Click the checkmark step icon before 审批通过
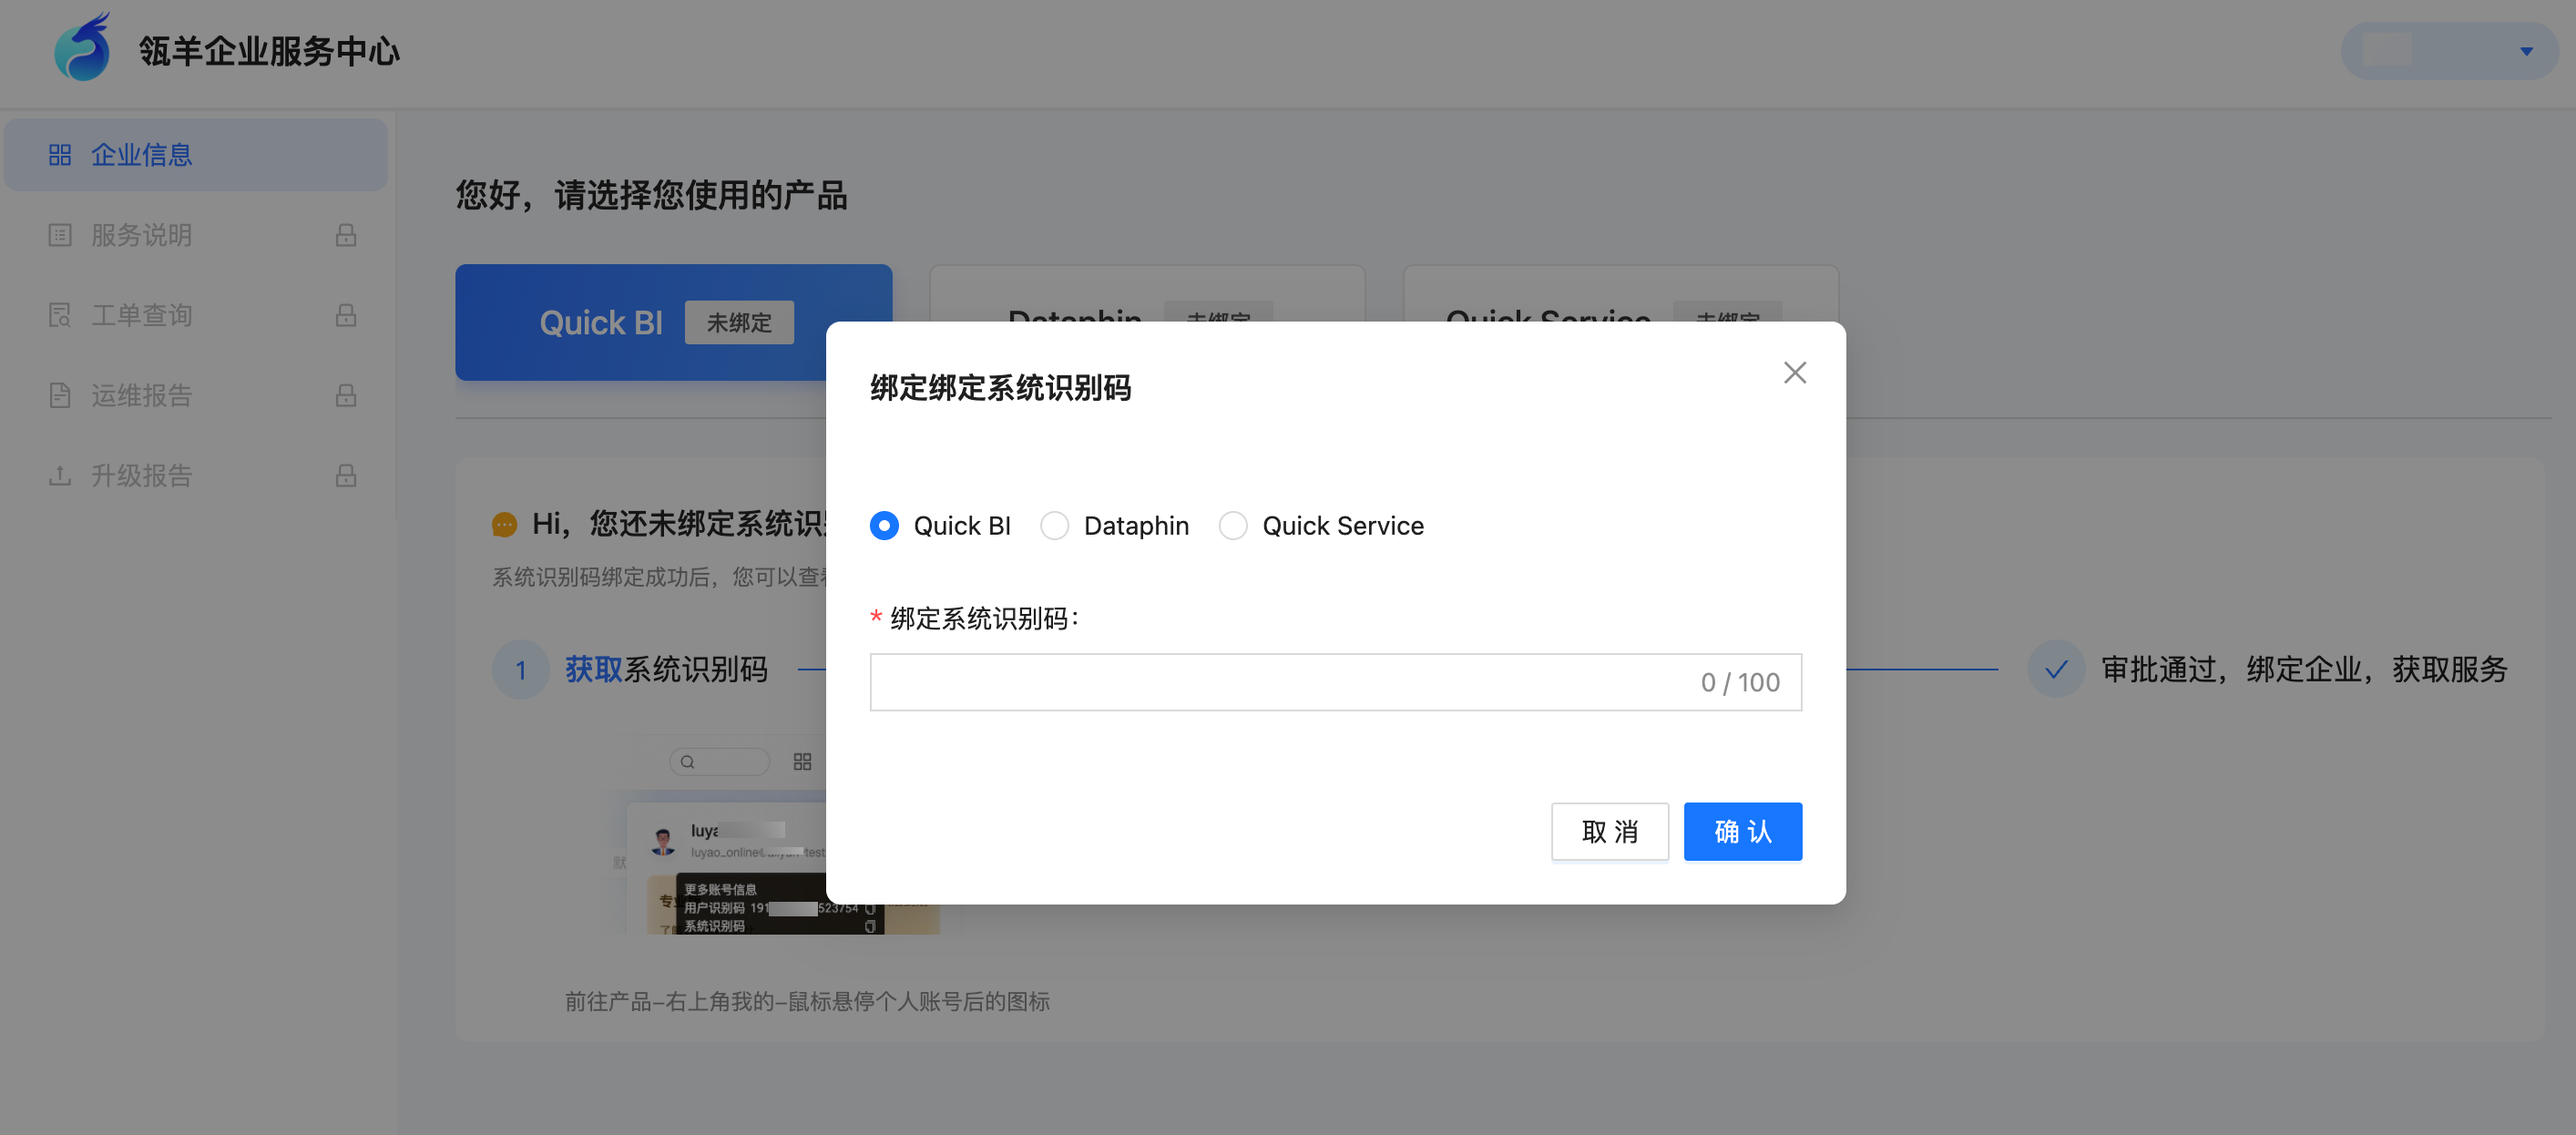Screen dimensions: 2576x1135 [2056, 669]
